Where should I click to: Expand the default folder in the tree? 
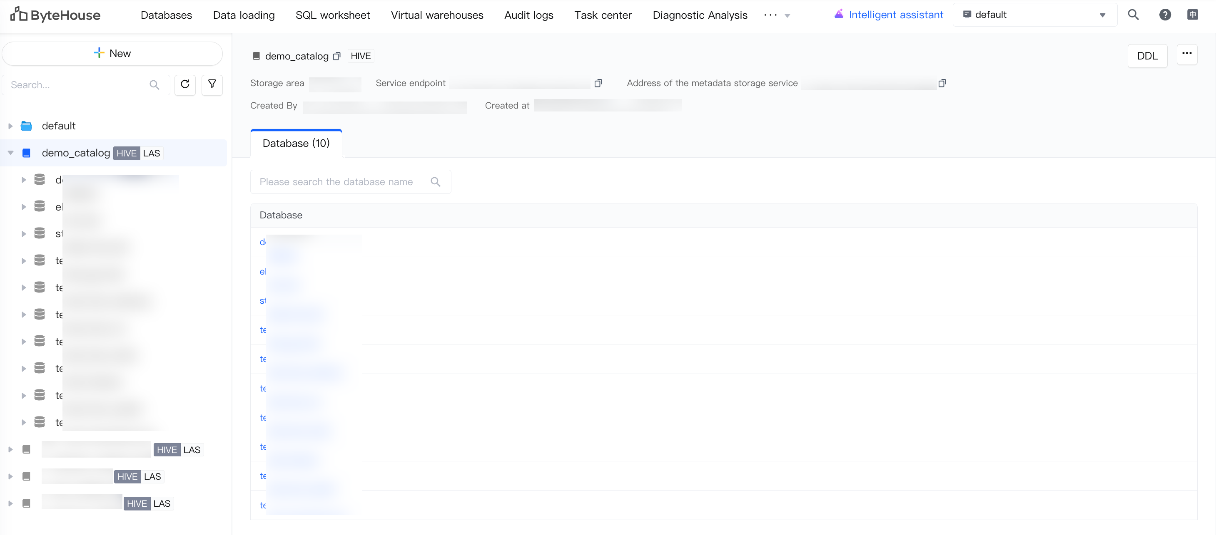(x=10, y=126)
